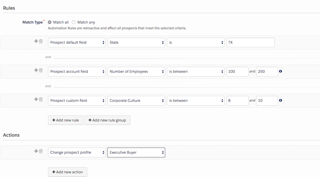The height and width of the screenshot is (177, 320).
Task: Add a rule after Corporate Culture row
Action: (x=36, y=99)
